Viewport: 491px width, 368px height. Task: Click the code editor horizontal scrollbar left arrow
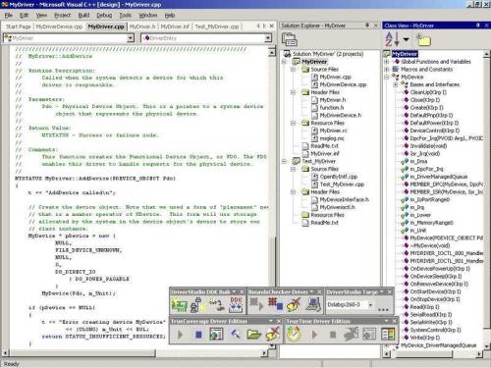point(5,353)
